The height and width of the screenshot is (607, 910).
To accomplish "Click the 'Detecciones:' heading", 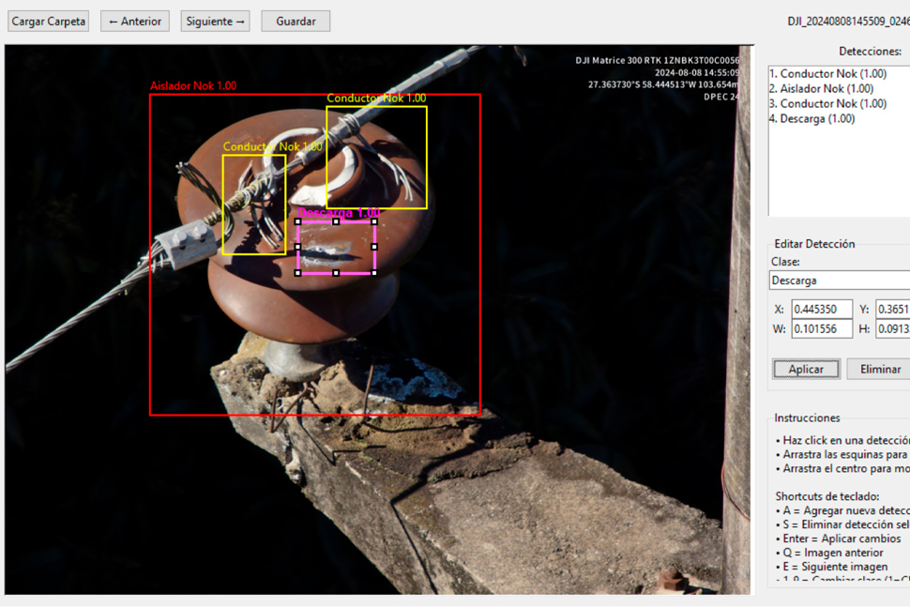I will [x=870, y=52].
